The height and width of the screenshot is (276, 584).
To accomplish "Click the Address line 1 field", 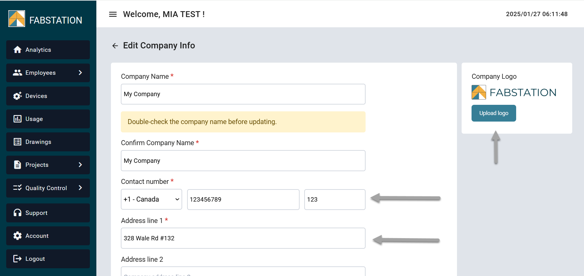I will (243, 238).
